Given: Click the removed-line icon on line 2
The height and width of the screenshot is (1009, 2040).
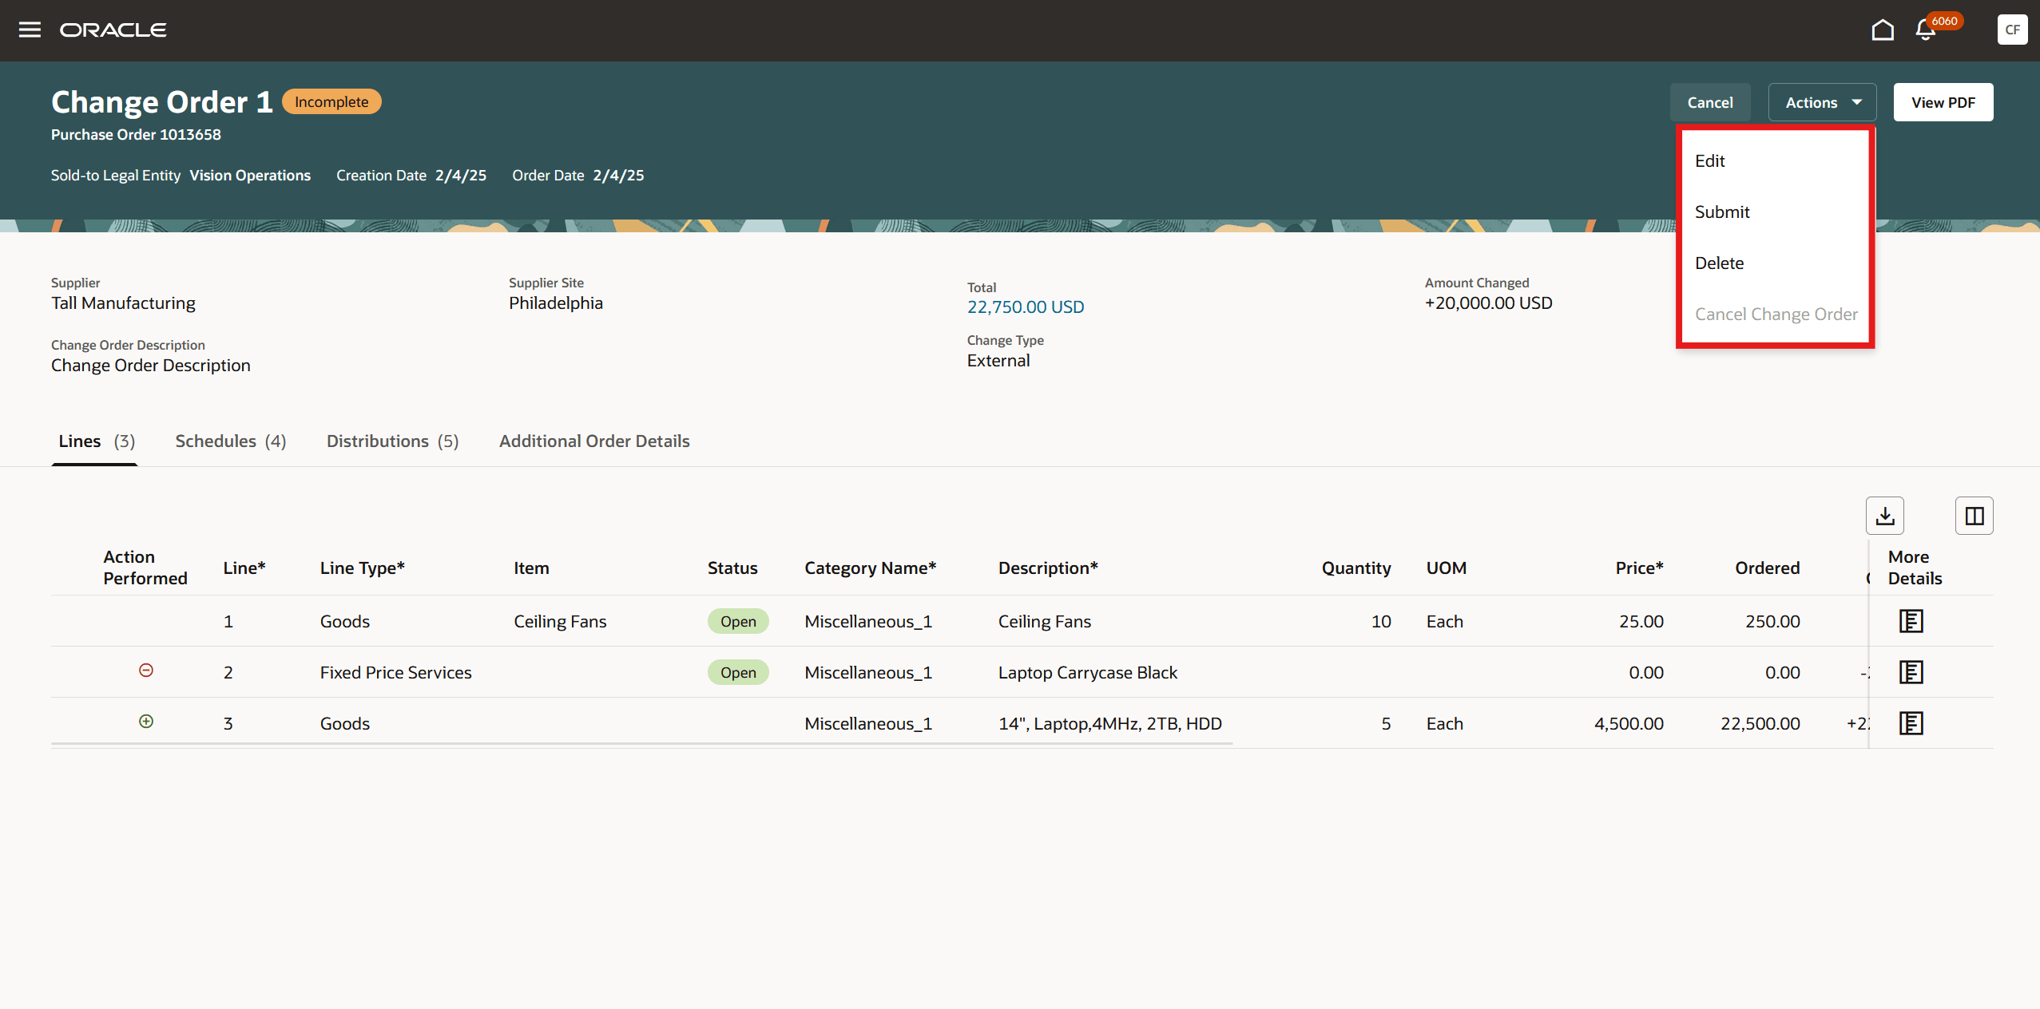Looking at the screenshot, I should point(146,671).
